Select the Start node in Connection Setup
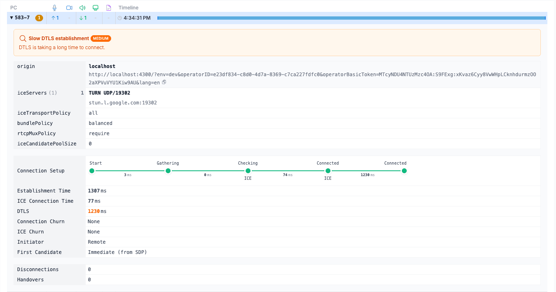 pyautogui.click(x=92, y=171)
